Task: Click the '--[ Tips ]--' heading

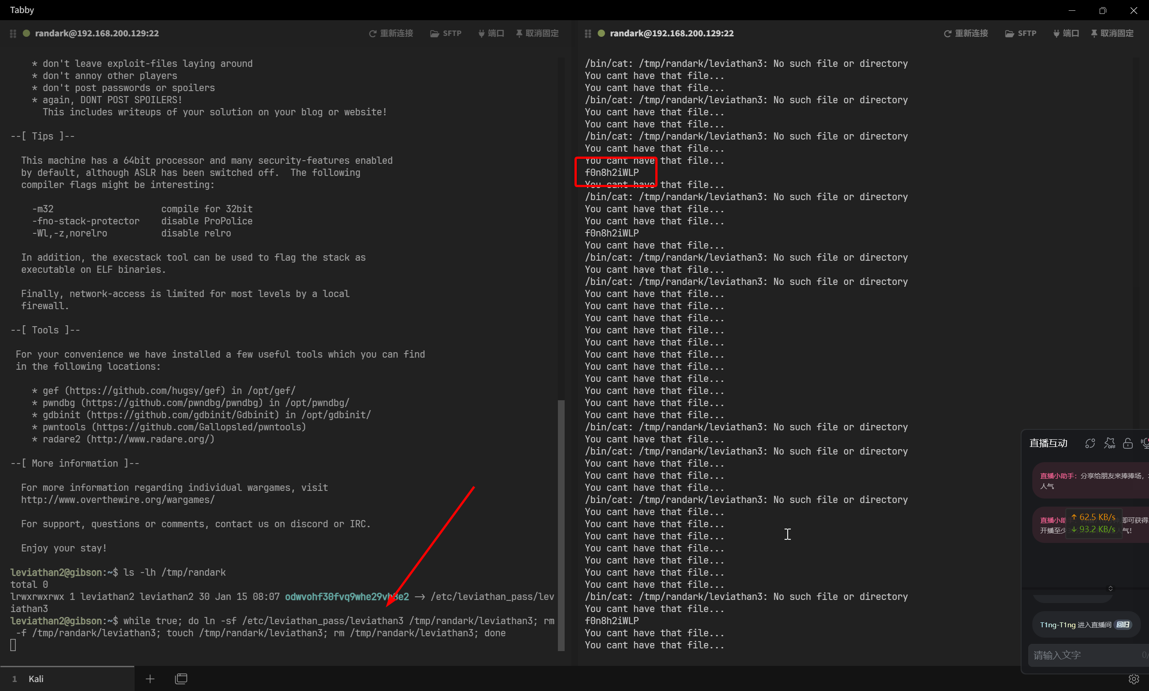Action: tap(42, 136)
